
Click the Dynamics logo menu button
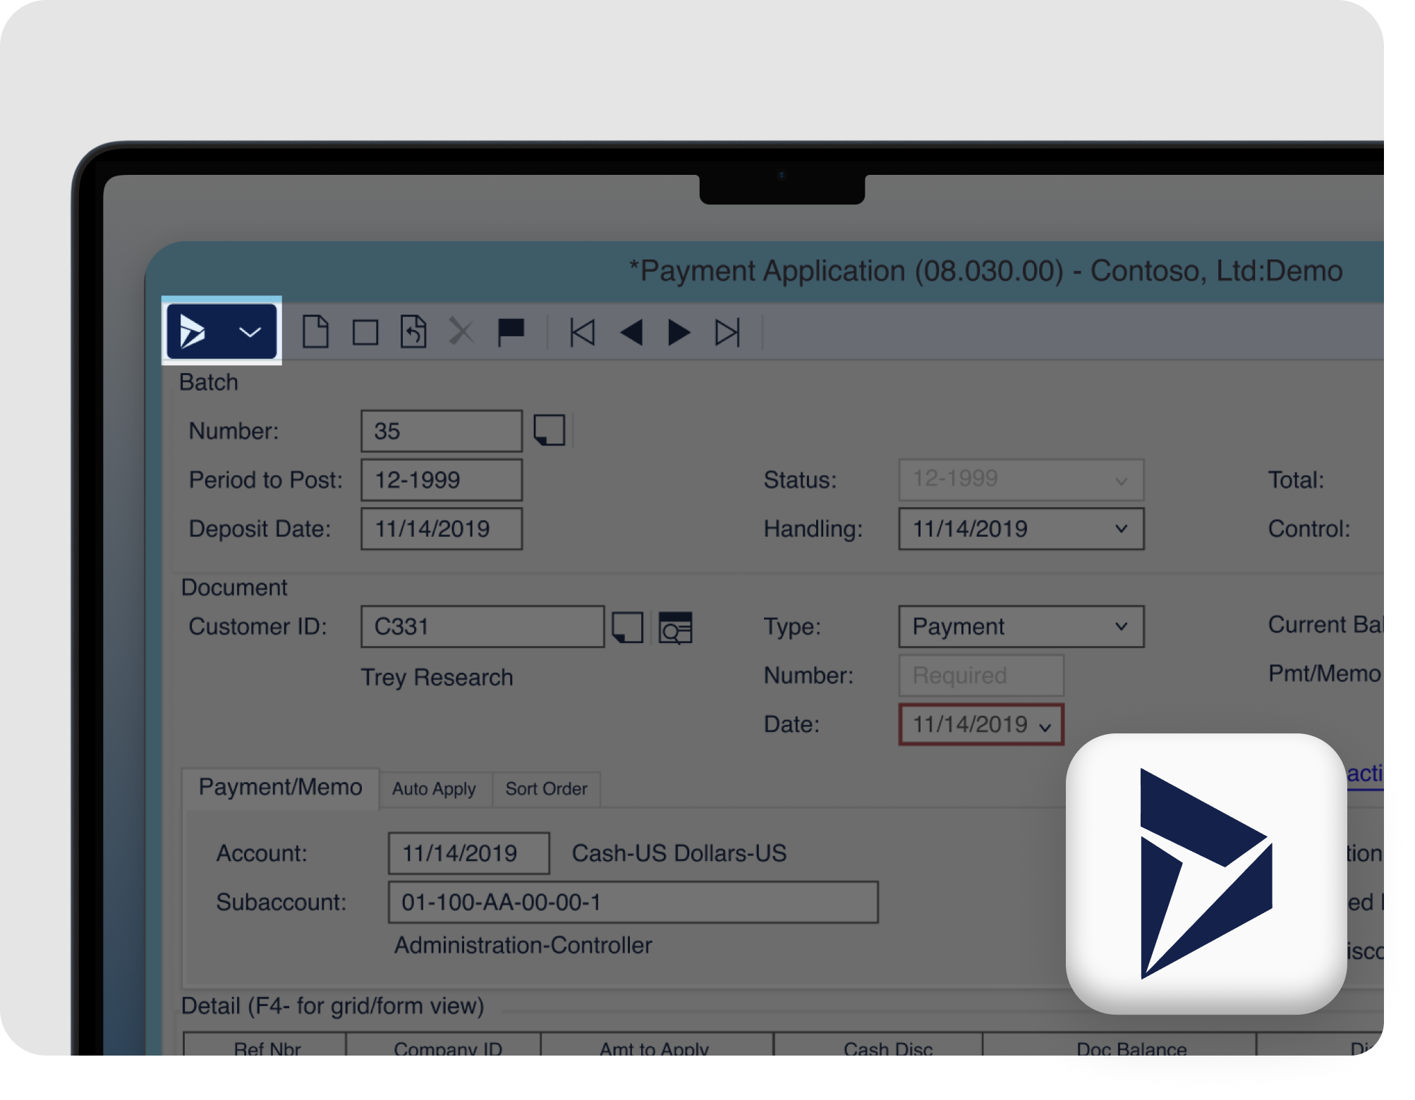(221, 331)
